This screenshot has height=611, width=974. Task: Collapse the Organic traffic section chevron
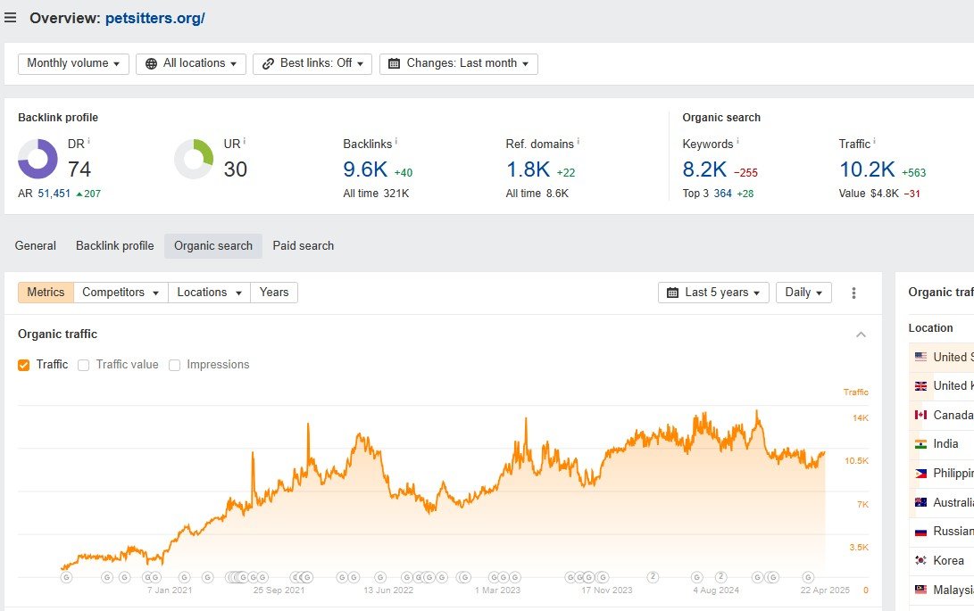[861, 334]
